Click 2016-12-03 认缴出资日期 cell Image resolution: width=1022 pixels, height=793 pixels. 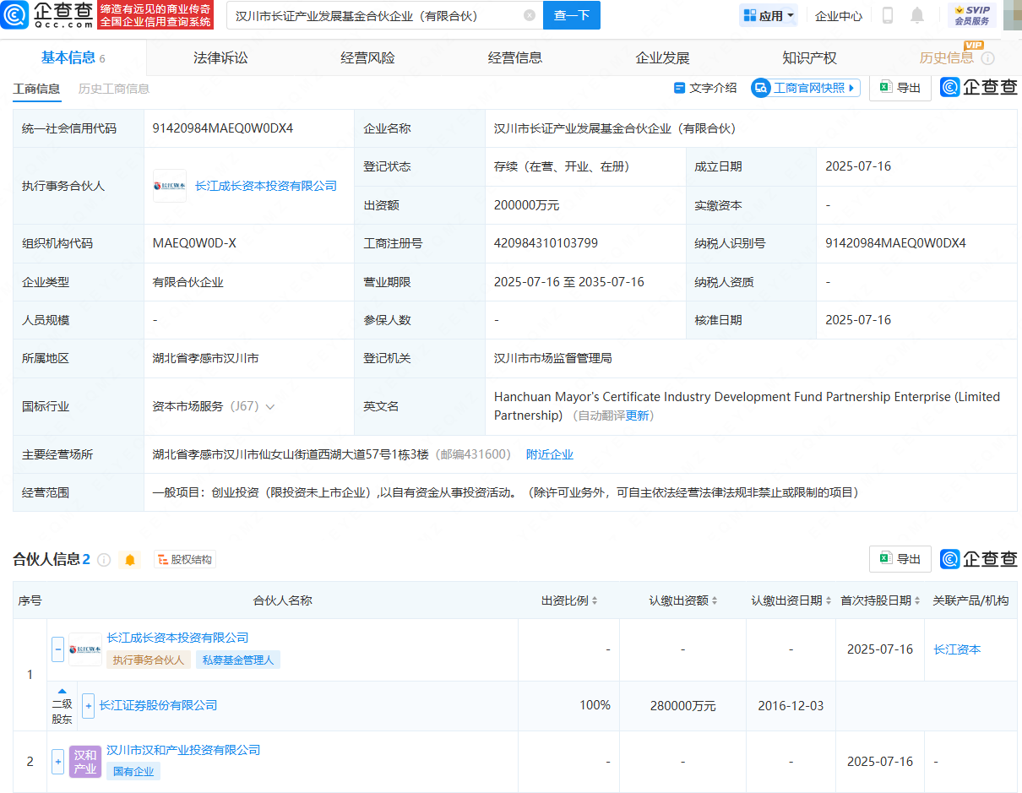(x=791, y=706)
